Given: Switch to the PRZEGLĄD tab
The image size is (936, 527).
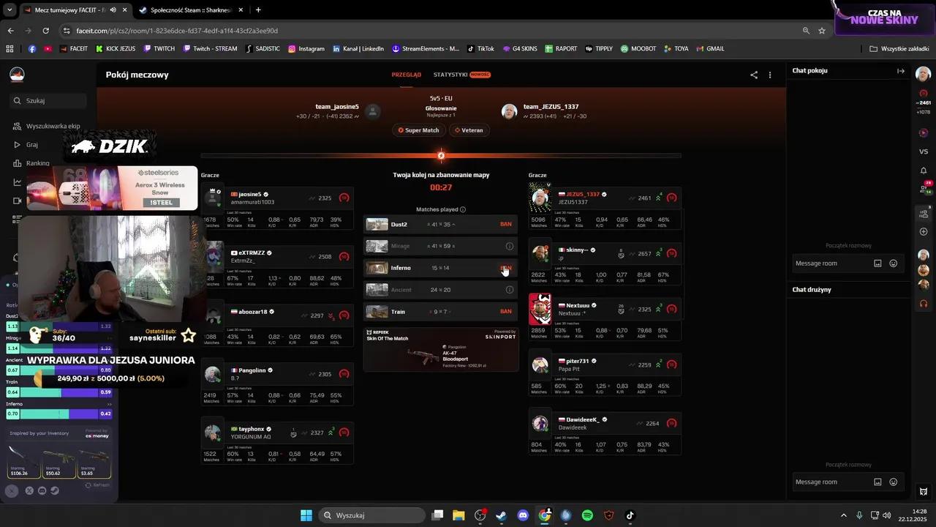Looking at the screenshot, I should click(x=407, y=75).
